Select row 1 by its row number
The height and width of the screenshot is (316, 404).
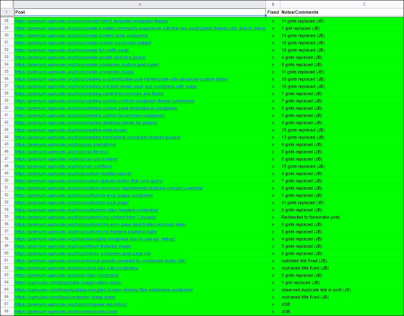click(6, 12)
